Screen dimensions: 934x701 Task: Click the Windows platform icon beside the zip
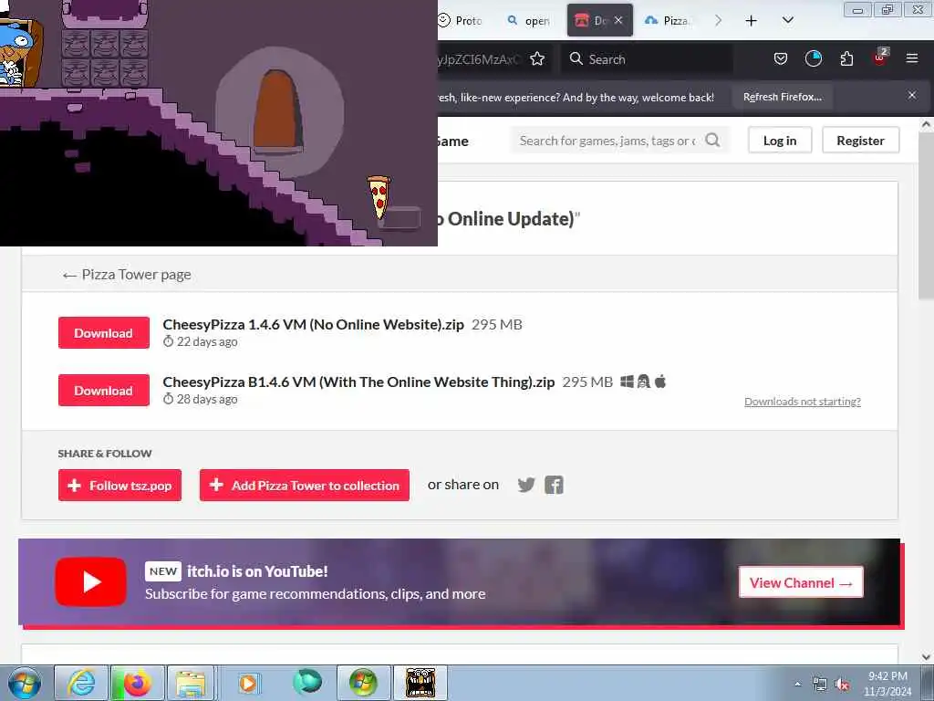627,382
